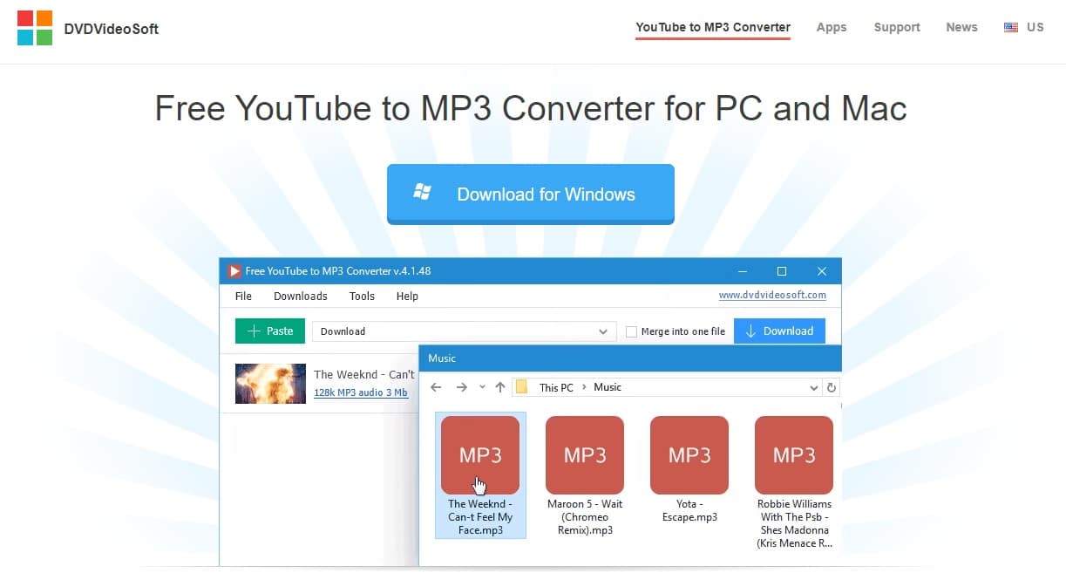
Task: Close the converter app window
Action: pyautogui.click(x=821, y=271)
